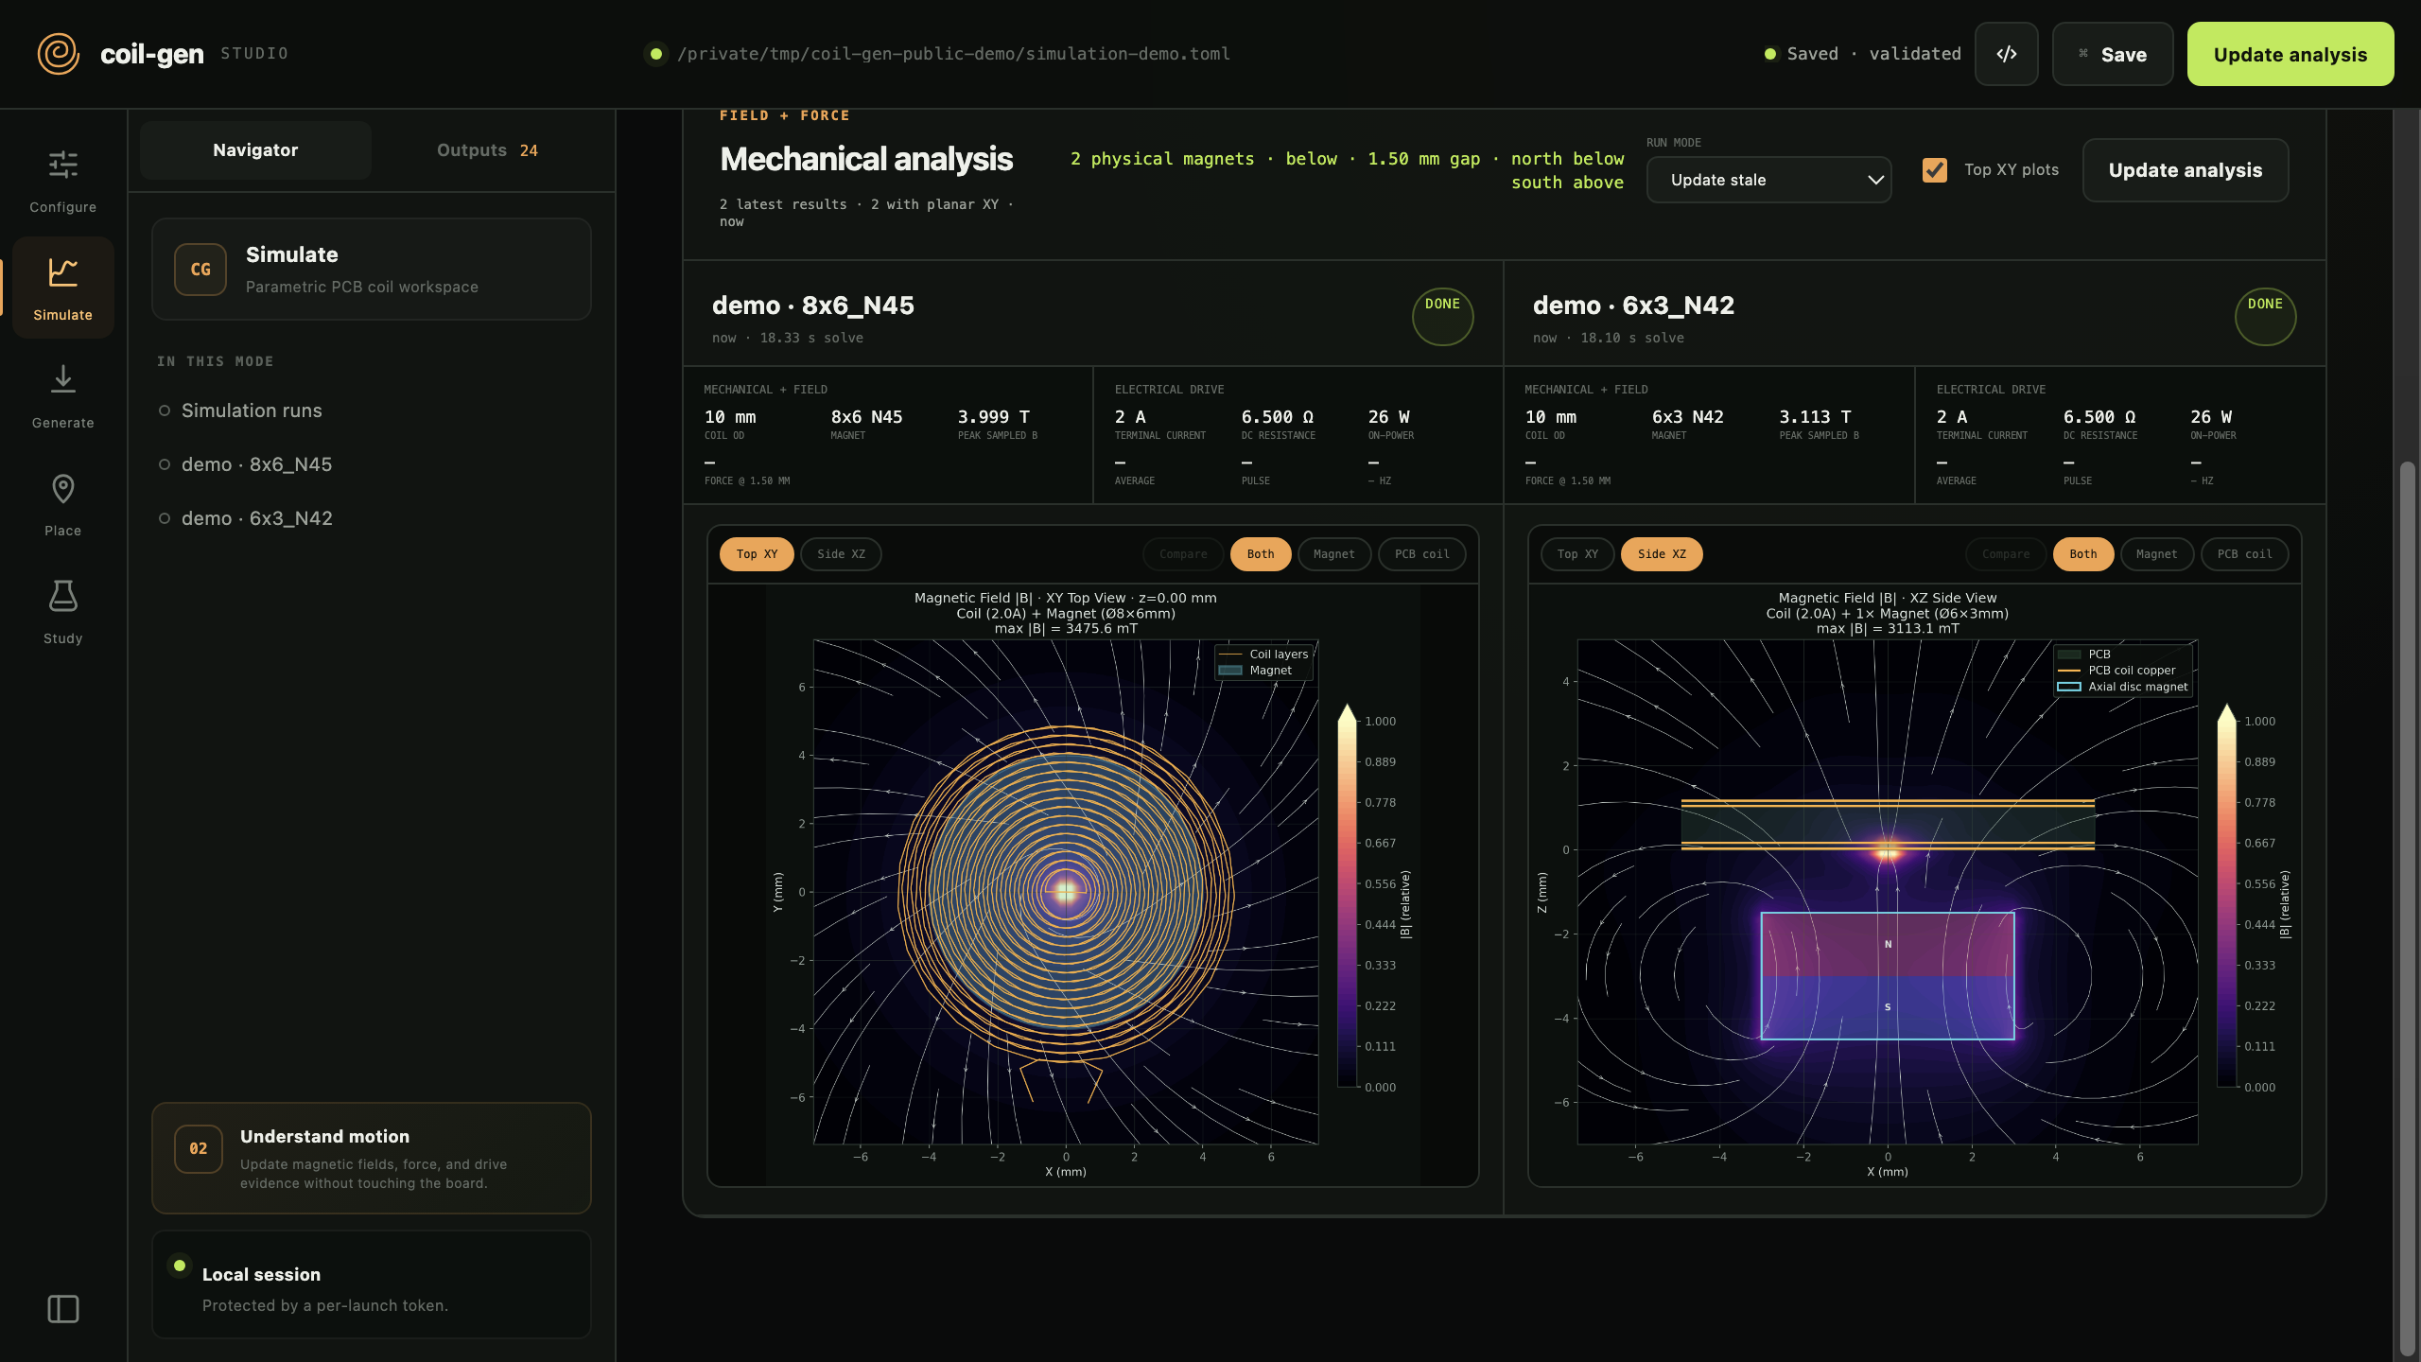This screenshot has width=2421, height=1362.
Task: Click Compare in 6x3_N42 plot toolbar
Action: 2006,554
